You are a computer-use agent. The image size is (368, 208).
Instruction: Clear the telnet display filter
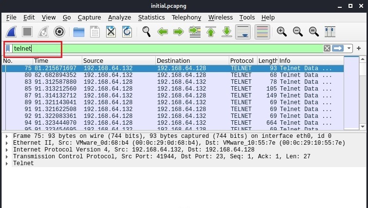(x=327, y=48)
